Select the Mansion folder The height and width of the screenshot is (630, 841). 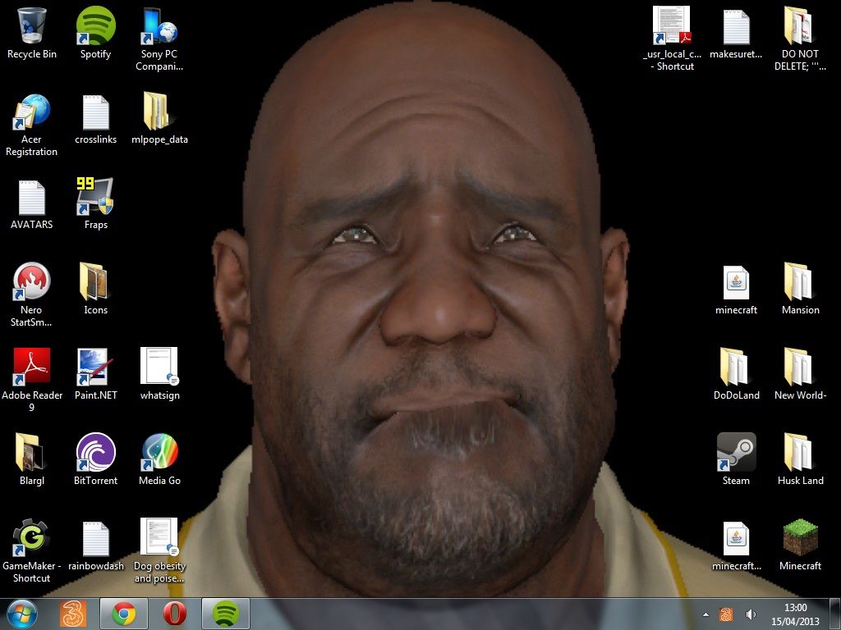tap(800, 290)
